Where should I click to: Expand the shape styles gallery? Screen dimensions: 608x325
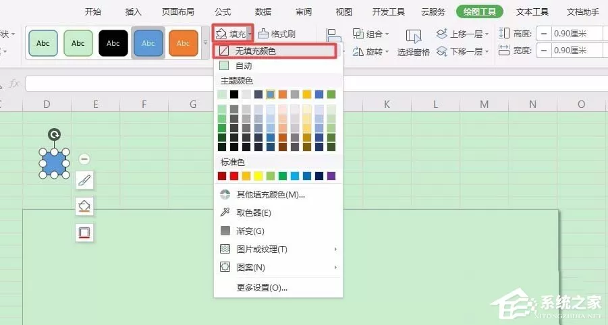pos(206,42)
